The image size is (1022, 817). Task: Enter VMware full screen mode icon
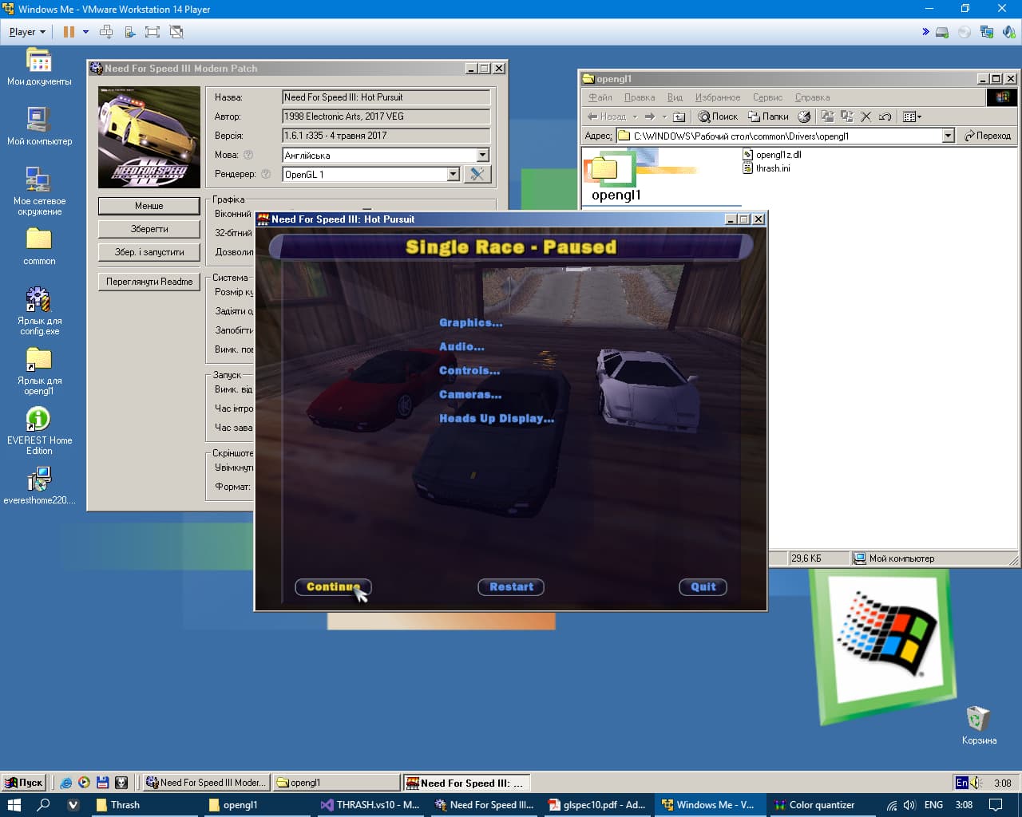coord(153,32)
